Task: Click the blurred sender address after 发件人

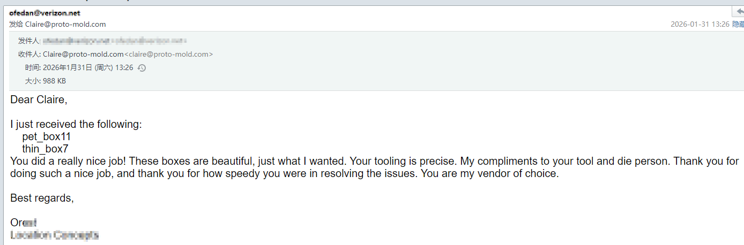Action: 114,41
